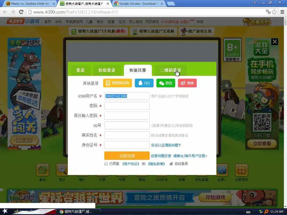Image resolution: width=287 pixels, height=215 pixels.
Task: Switch to the 登录 tab
Action: [x=80, y=70]
